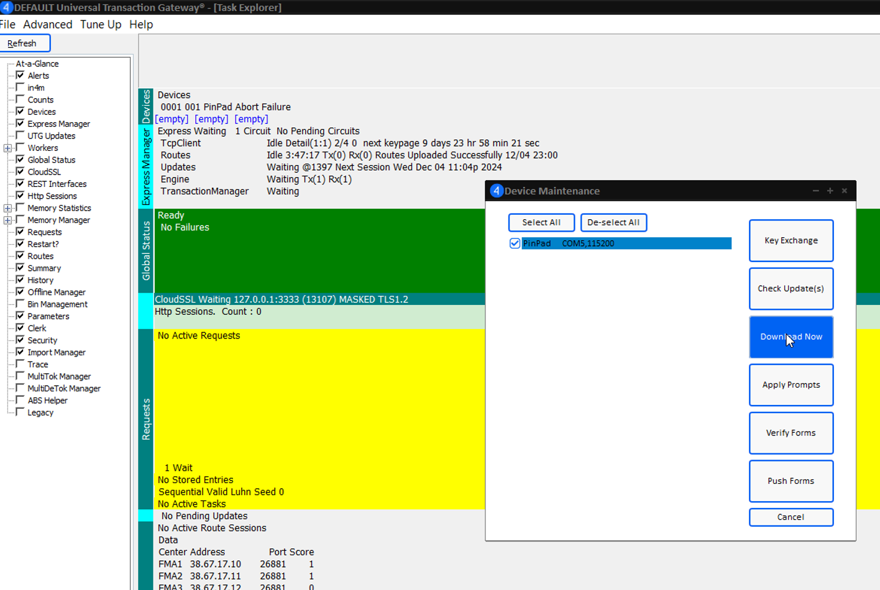Open the Advanced menu
This screenshot has width=880, height=590.
(48, 24)
